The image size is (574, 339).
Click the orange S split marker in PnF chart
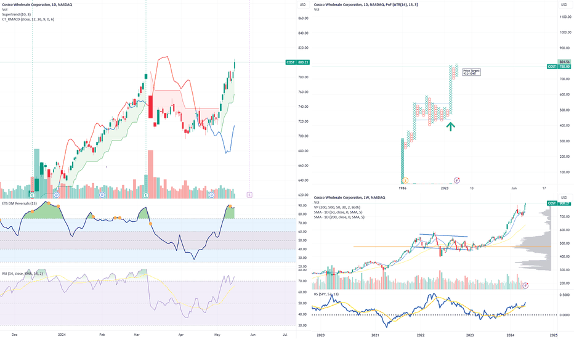tap(405, 181)
